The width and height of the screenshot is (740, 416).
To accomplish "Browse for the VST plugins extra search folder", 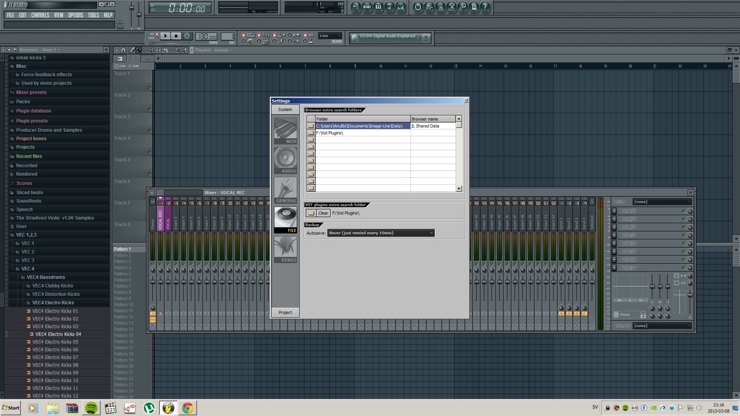I will pyautogui.click(x=311, y=213).
